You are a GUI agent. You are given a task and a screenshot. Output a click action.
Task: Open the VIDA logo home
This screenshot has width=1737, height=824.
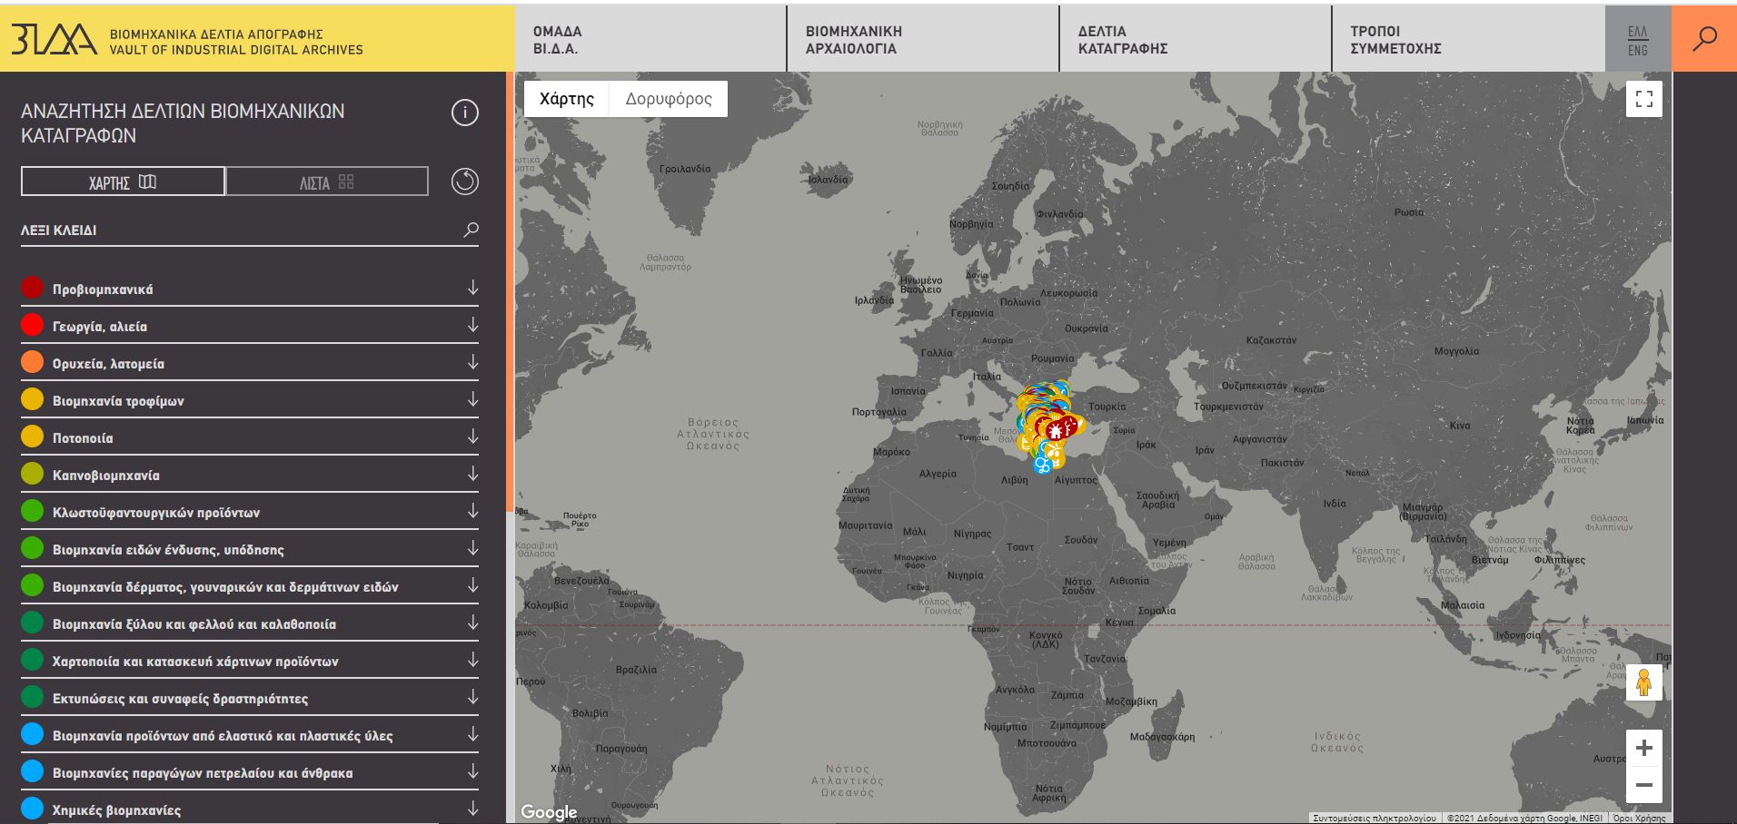55,39
